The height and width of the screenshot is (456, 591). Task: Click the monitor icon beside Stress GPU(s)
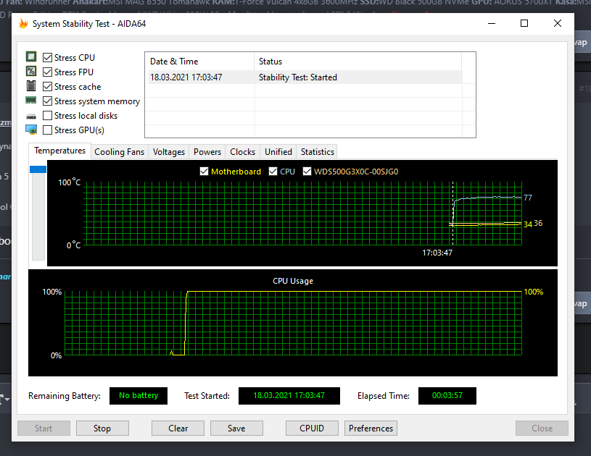31,130
